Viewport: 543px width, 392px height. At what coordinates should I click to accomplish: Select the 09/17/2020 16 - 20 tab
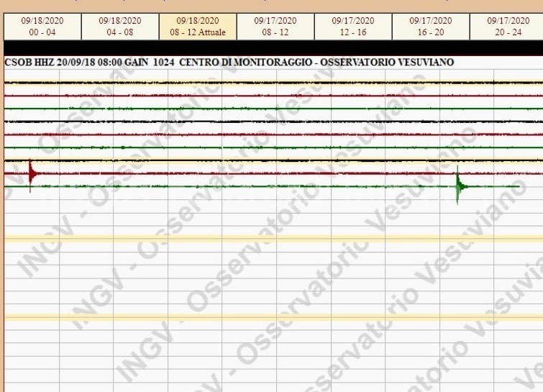click(x=430, y=26)
